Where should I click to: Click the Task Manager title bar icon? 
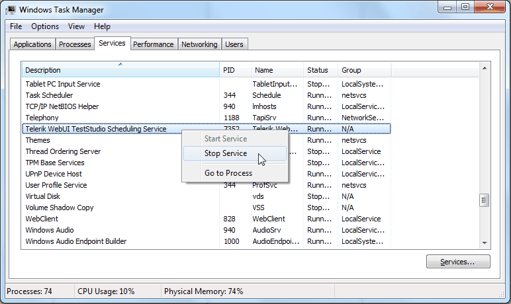pos(11,10)
